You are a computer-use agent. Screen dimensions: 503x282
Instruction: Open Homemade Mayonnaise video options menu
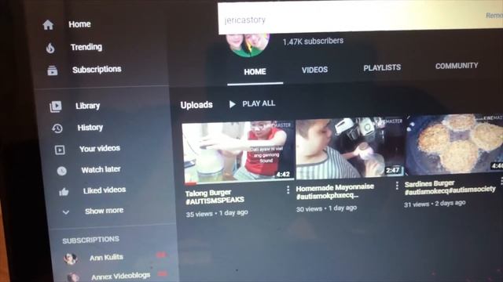[x=397, y=186]
